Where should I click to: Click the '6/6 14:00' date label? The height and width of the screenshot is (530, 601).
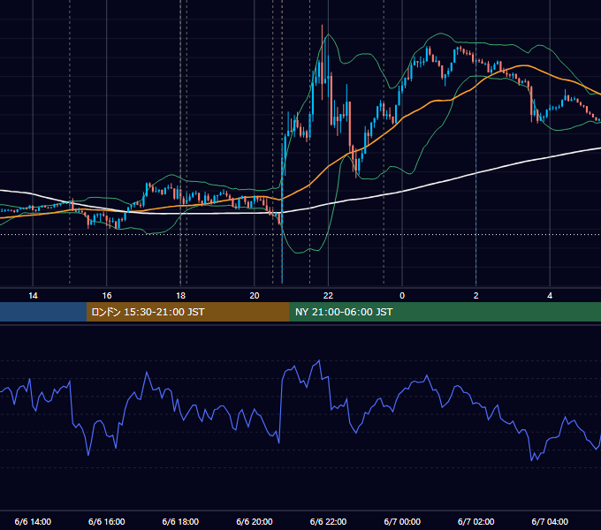[x=33, y=521]
